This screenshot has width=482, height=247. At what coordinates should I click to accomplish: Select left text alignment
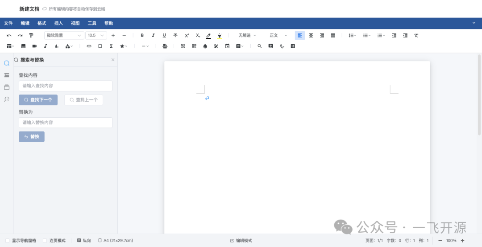coord(300,36)
